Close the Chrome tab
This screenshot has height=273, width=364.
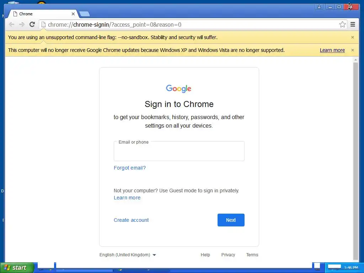click(73, 14)
